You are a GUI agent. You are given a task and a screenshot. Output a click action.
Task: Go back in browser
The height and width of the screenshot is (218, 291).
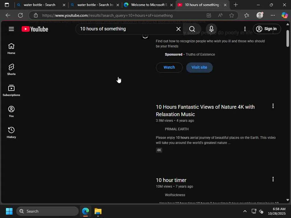click(x=8, y=15)
